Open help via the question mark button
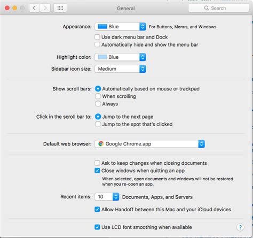Screen dimensions: 253x238 (x=240, y=227)
